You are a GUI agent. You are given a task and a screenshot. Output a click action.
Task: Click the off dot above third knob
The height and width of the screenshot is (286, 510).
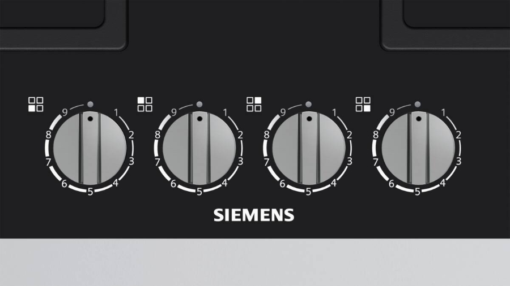(308, 105)
